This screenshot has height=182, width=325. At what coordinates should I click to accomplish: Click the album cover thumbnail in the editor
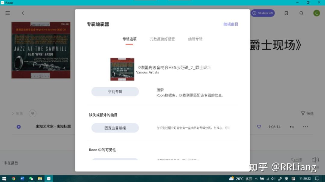[x=122, y=69]
